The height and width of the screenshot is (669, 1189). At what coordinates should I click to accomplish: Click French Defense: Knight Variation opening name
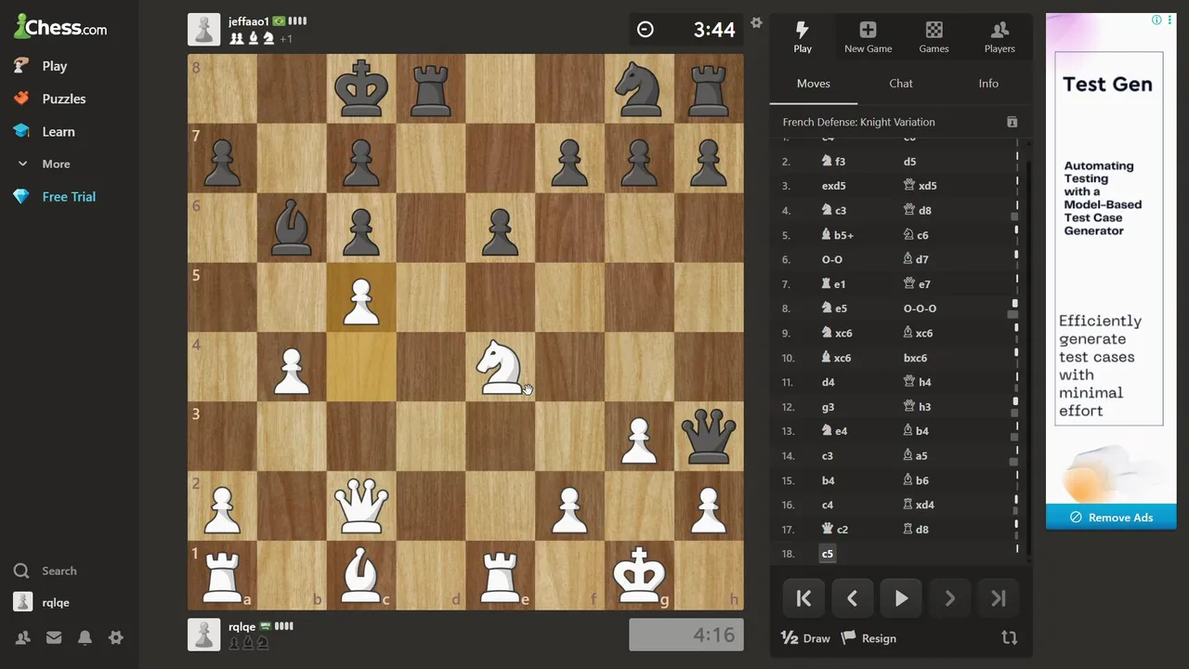tap(859, 122)
